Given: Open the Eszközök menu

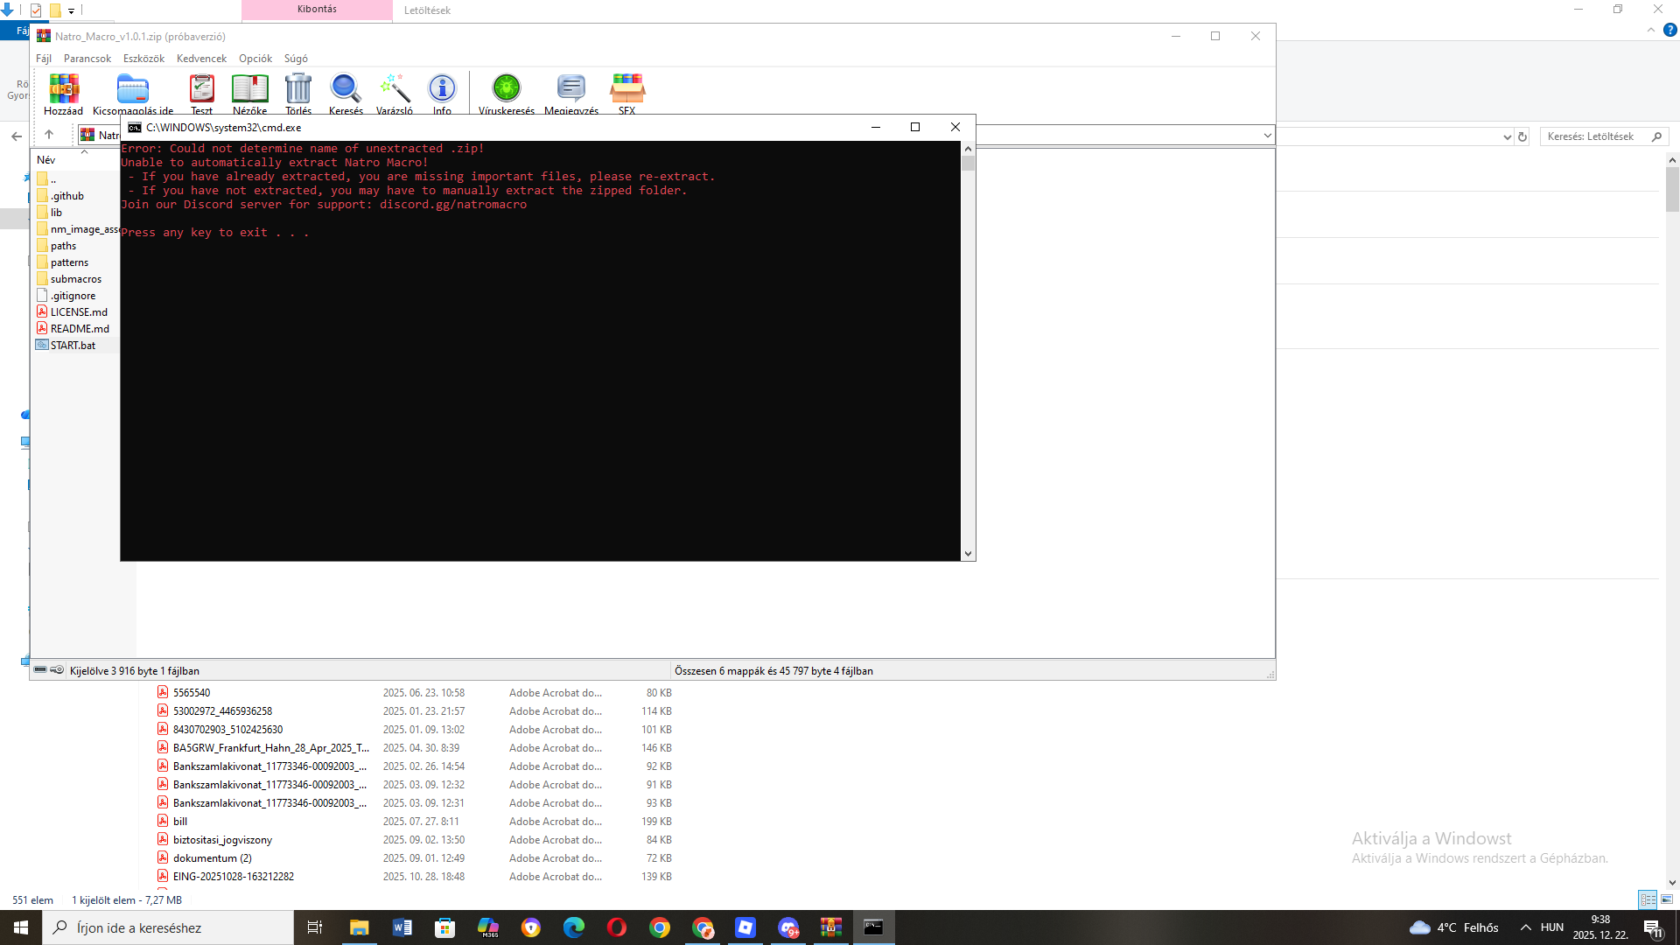Looking at the screenshot, I should (x=143, y=59).
